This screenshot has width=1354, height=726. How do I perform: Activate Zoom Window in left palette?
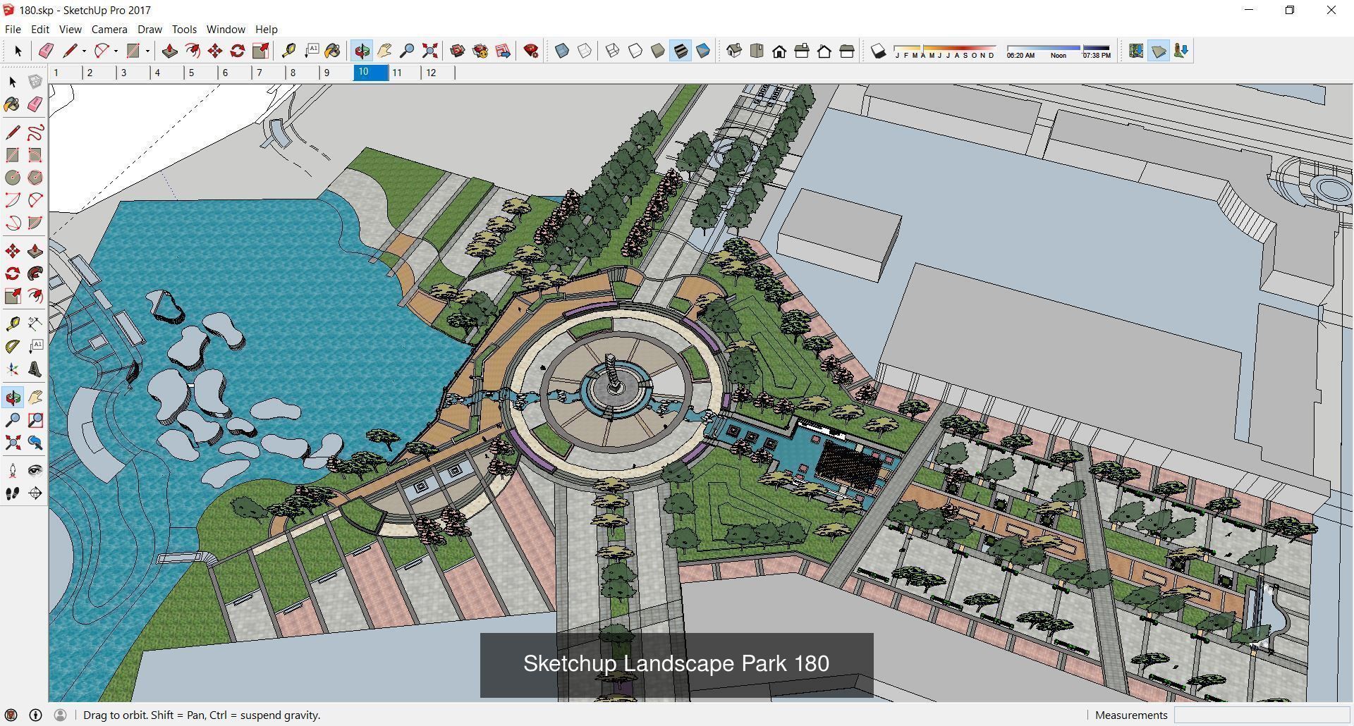tap(35, 420)
